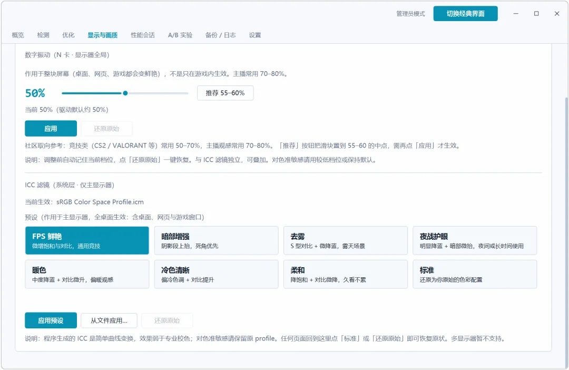Pick the 柔和 preset card
Viewport: 569px width, 370px height.
tap(346, 274)
